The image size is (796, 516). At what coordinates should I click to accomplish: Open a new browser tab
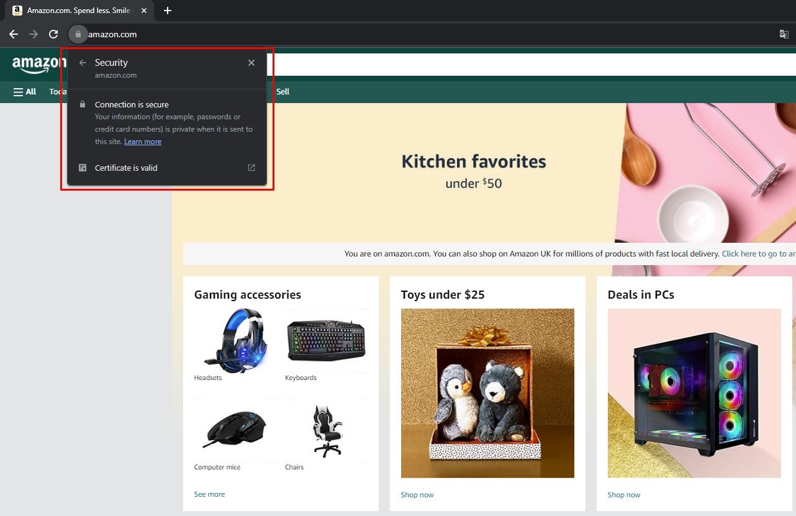coord(167,11)
